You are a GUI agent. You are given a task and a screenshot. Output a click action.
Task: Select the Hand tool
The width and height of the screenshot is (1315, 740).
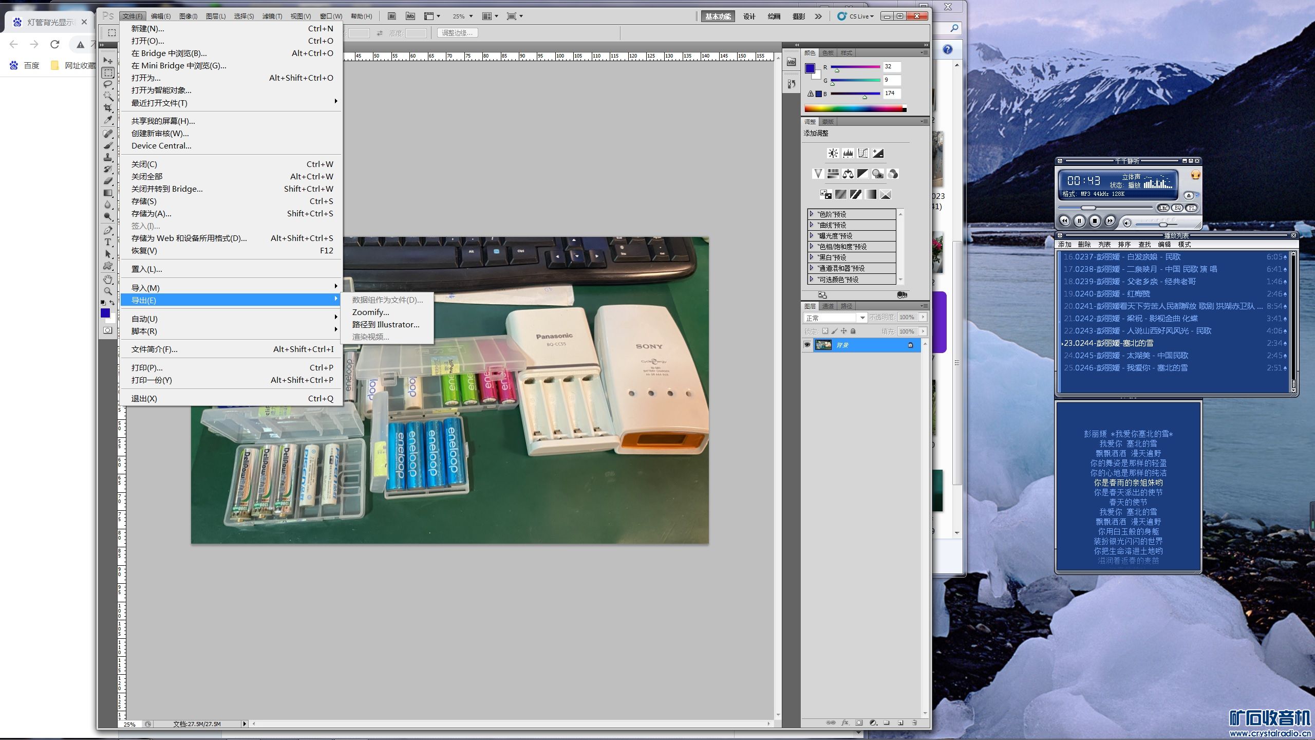tap(108, 279)
